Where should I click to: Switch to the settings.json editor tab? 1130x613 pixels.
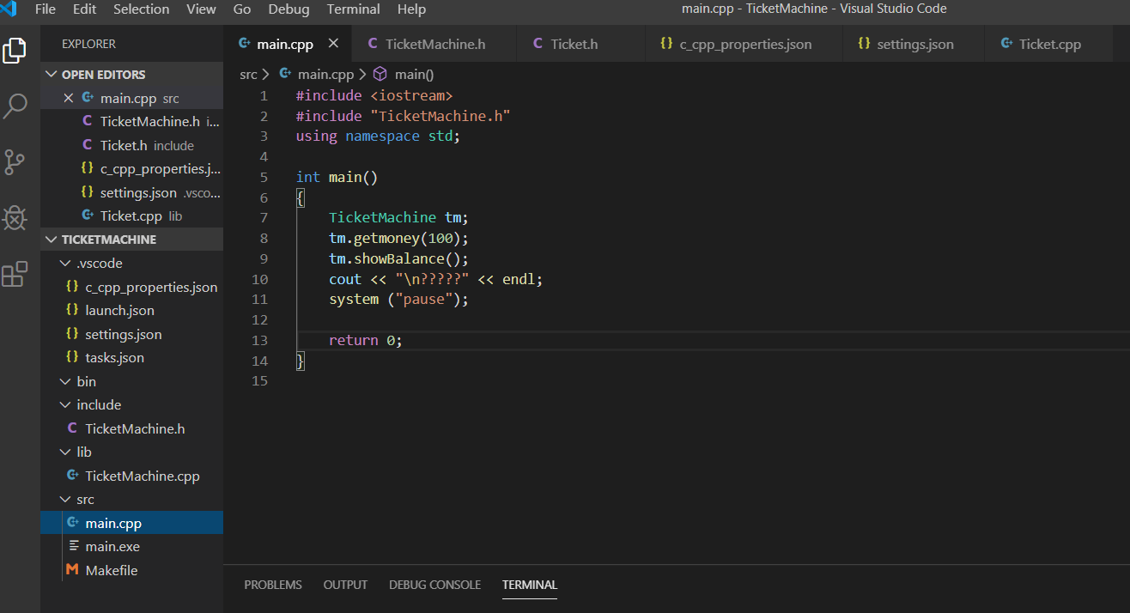tap(913, 44)
